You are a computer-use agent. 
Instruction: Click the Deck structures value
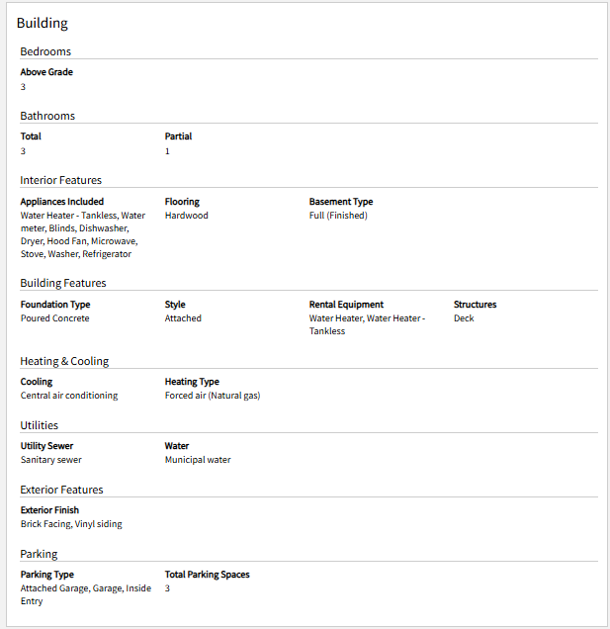pos(464,318)
